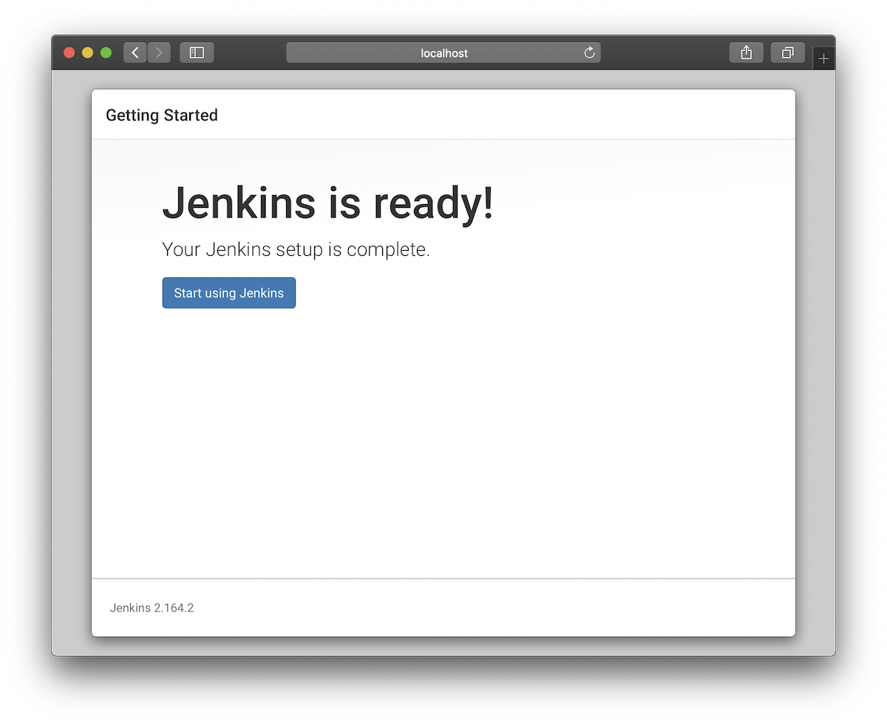Click the Your Jenkins setup is complete text
This screenshot has width=887, height=724.
tap(296, 250)
